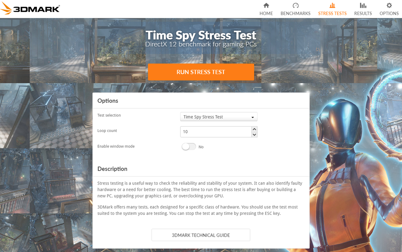Increase loop count with up arrow
Viewport: 402px width, 252px height.
(x=254, y=129)
